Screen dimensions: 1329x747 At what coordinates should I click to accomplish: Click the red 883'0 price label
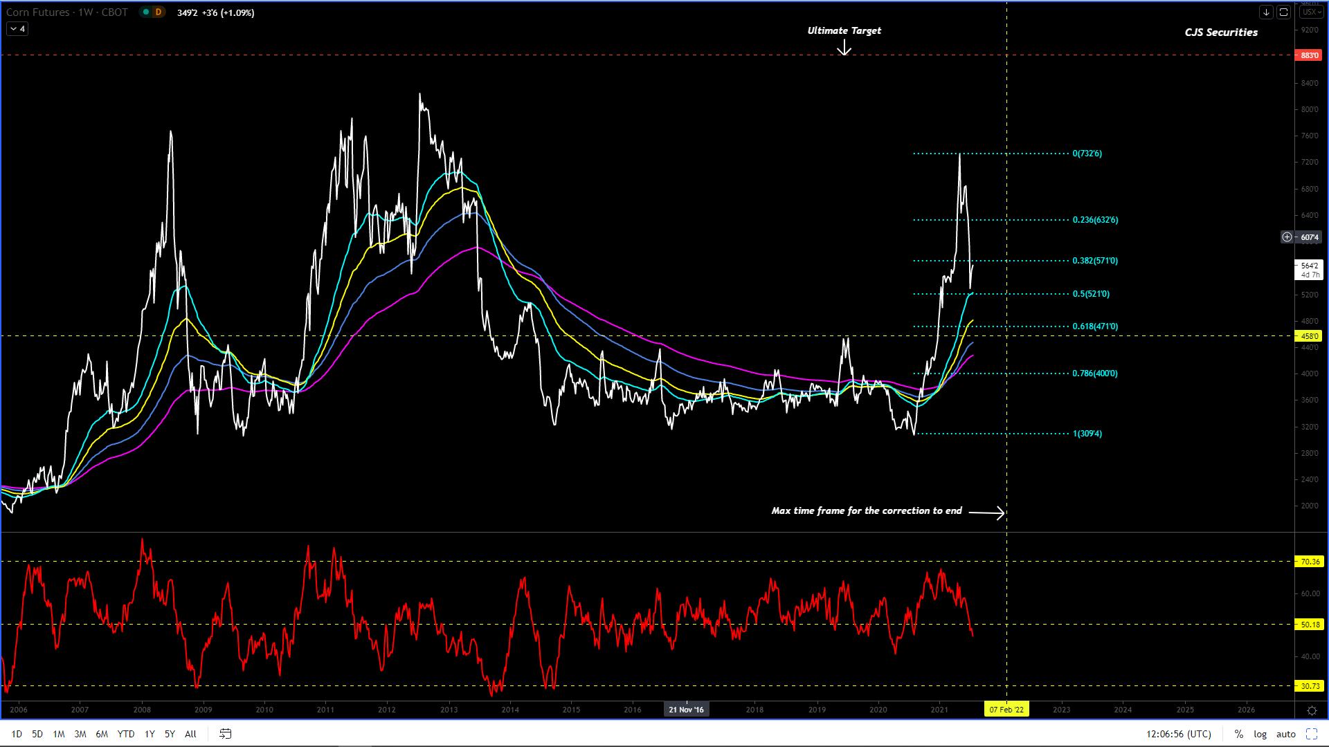point(1308,55)
